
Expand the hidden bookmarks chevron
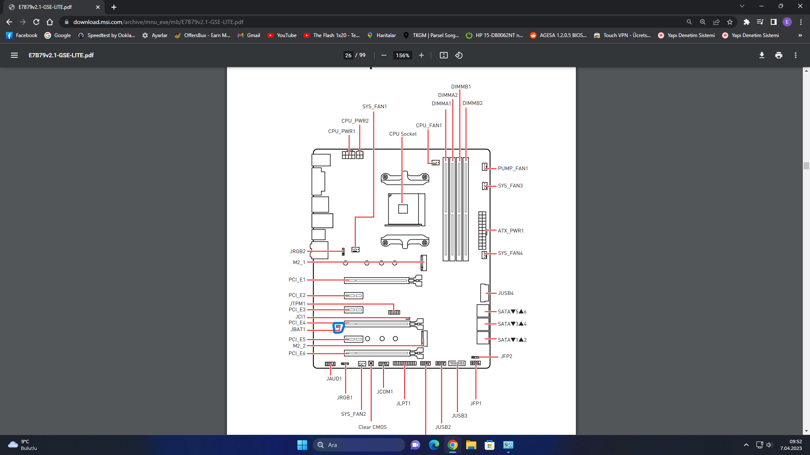(800, 35)
